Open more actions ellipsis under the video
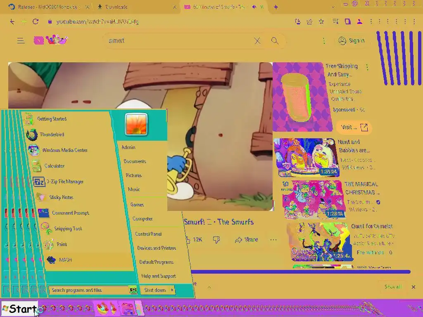 273,239
